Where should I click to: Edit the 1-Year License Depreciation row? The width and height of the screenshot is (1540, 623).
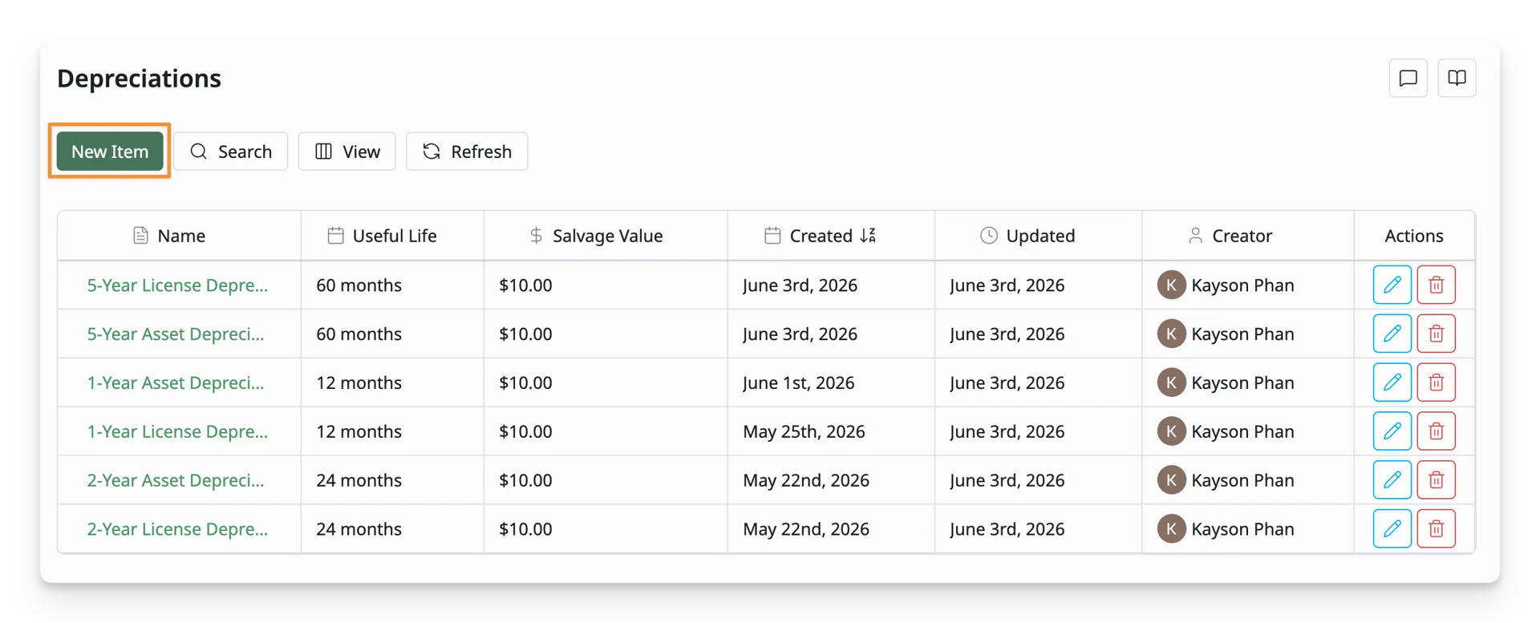click(x=1392, y=431)
